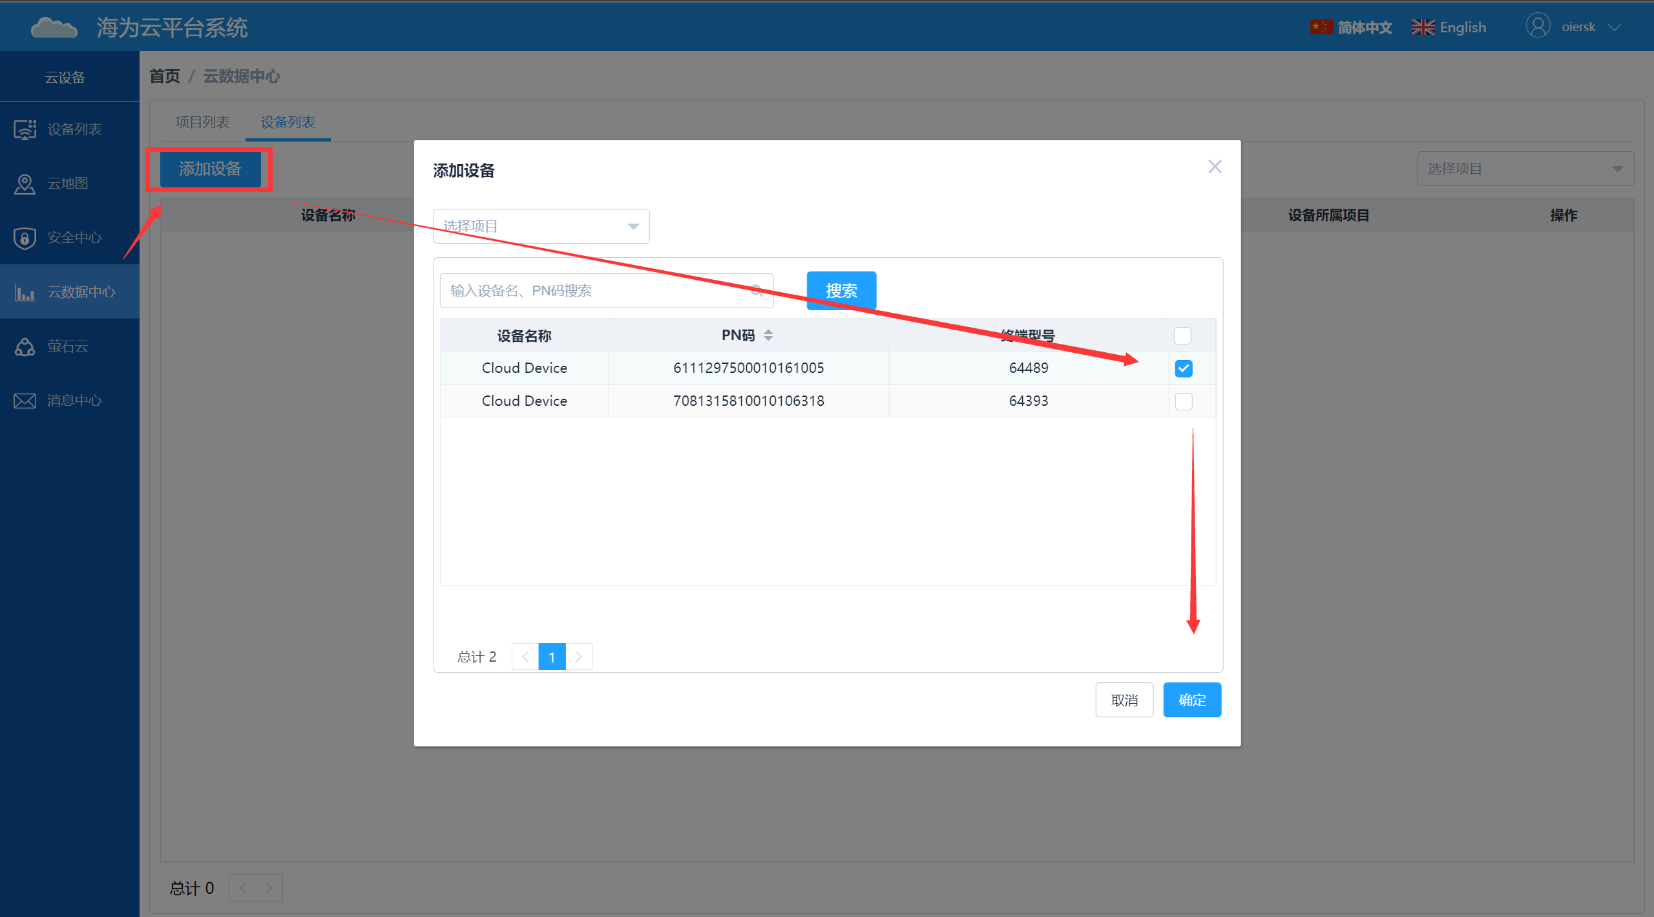Open the 选择项目 filter on background page
Screen dimensions: 1654x917
pyautogui.click(x=1525, y=169)
